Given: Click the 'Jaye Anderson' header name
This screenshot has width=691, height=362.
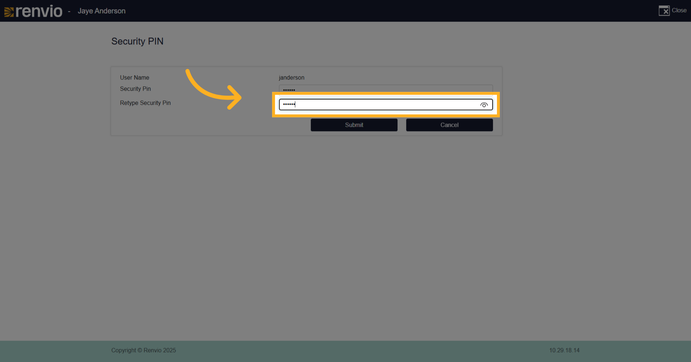Looking at the screenshot, I should coord(102,11).
